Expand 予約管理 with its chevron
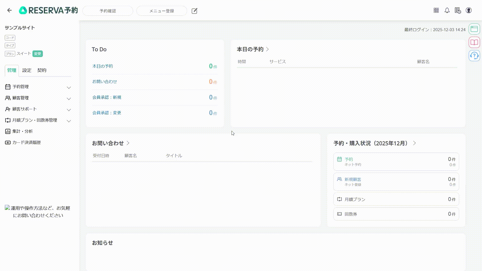This screenshot has width=482, height=271. (x=69, y=88)
